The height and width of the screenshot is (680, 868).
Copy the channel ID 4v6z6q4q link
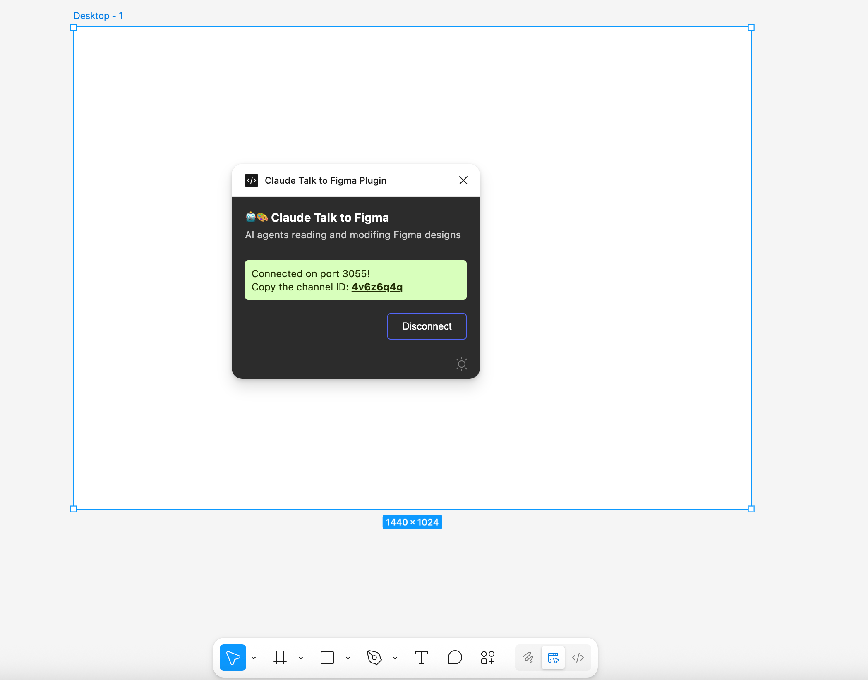tap(377, 287)
